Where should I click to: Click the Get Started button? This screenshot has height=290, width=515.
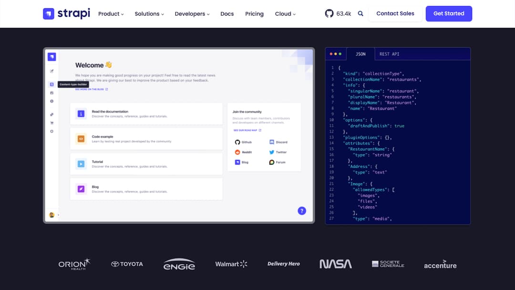tap(449, 13)
